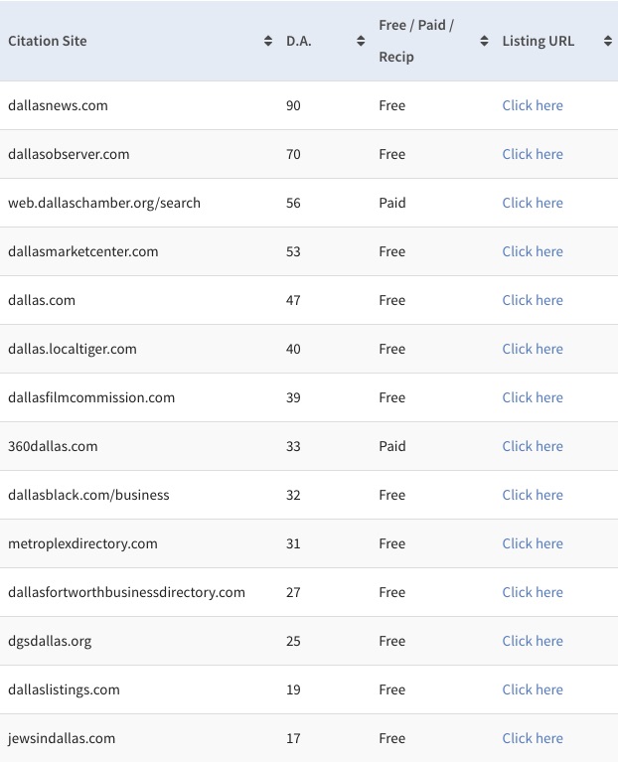Click Free cell in dgsdallas.org row
Image resolution: width=618 pixels, height=762 pixels.
392,641
